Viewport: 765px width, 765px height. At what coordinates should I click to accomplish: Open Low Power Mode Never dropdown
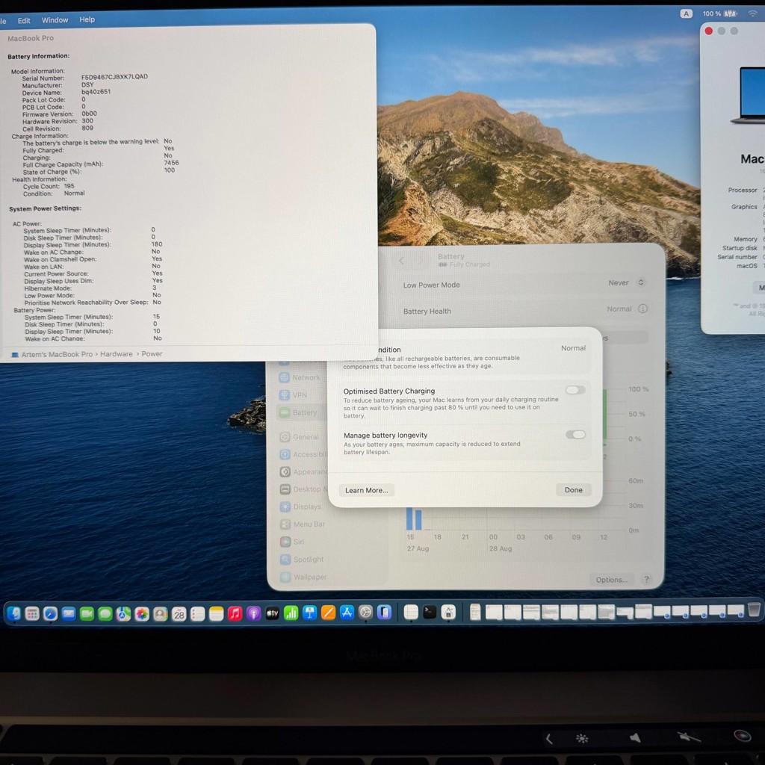click(x=627, y=282)
